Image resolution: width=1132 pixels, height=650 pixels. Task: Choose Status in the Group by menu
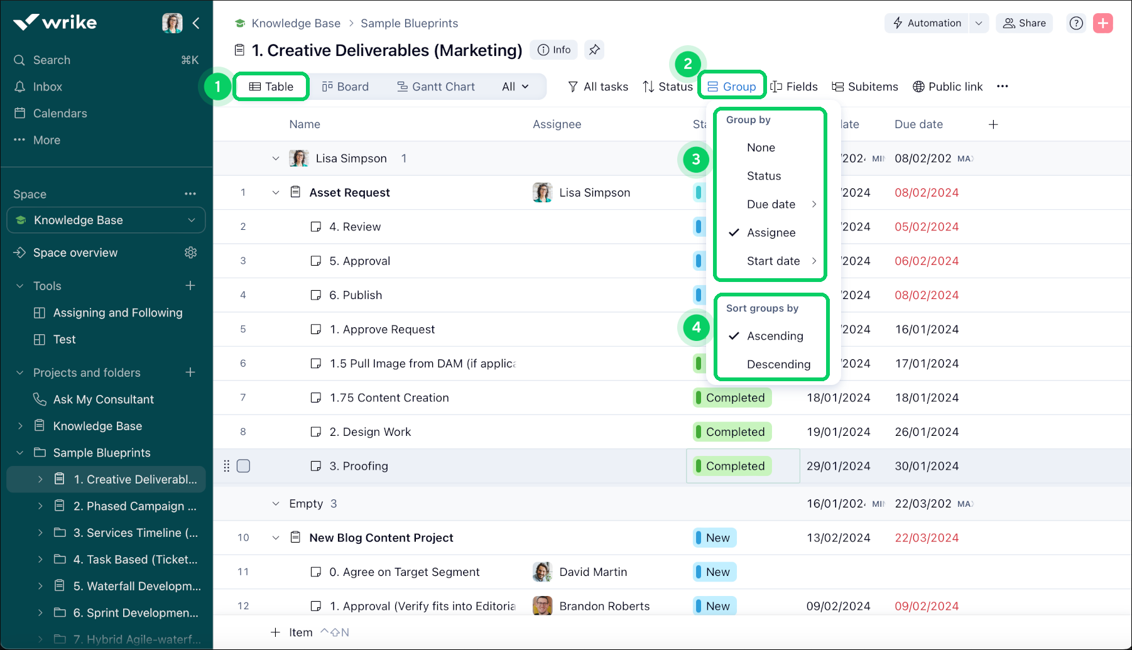(764, 176)
